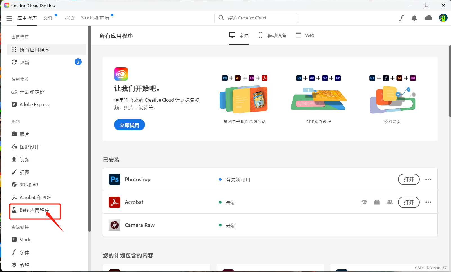This screenshot has height=272, width=451.
Task: Open more options for Photoshop
Action: point(428,179)
